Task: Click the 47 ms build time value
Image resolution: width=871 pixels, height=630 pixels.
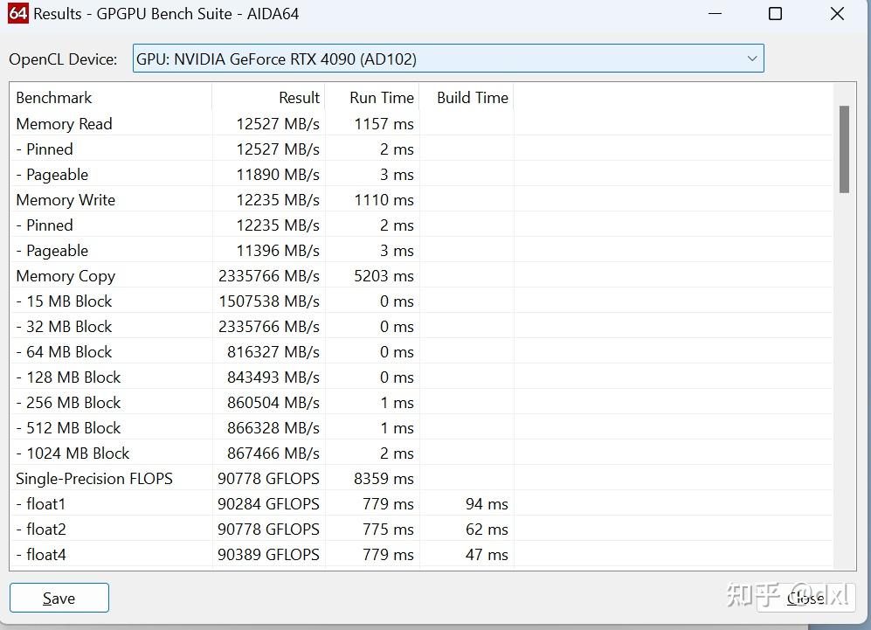Action: (x=487, y=555)
